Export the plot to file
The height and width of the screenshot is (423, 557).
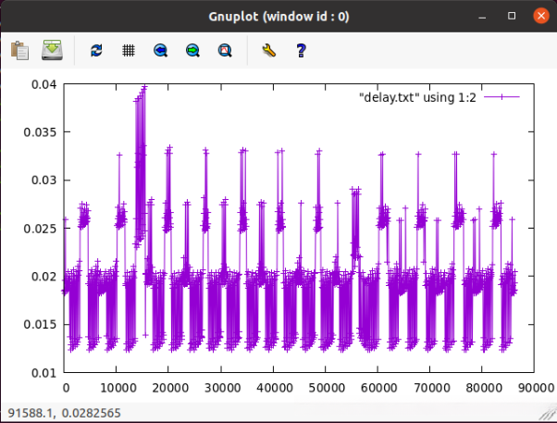point(52,50)
